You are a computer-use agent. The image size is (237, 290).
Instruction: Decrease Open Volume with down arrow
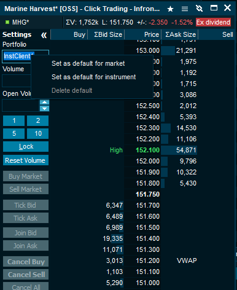44,109
